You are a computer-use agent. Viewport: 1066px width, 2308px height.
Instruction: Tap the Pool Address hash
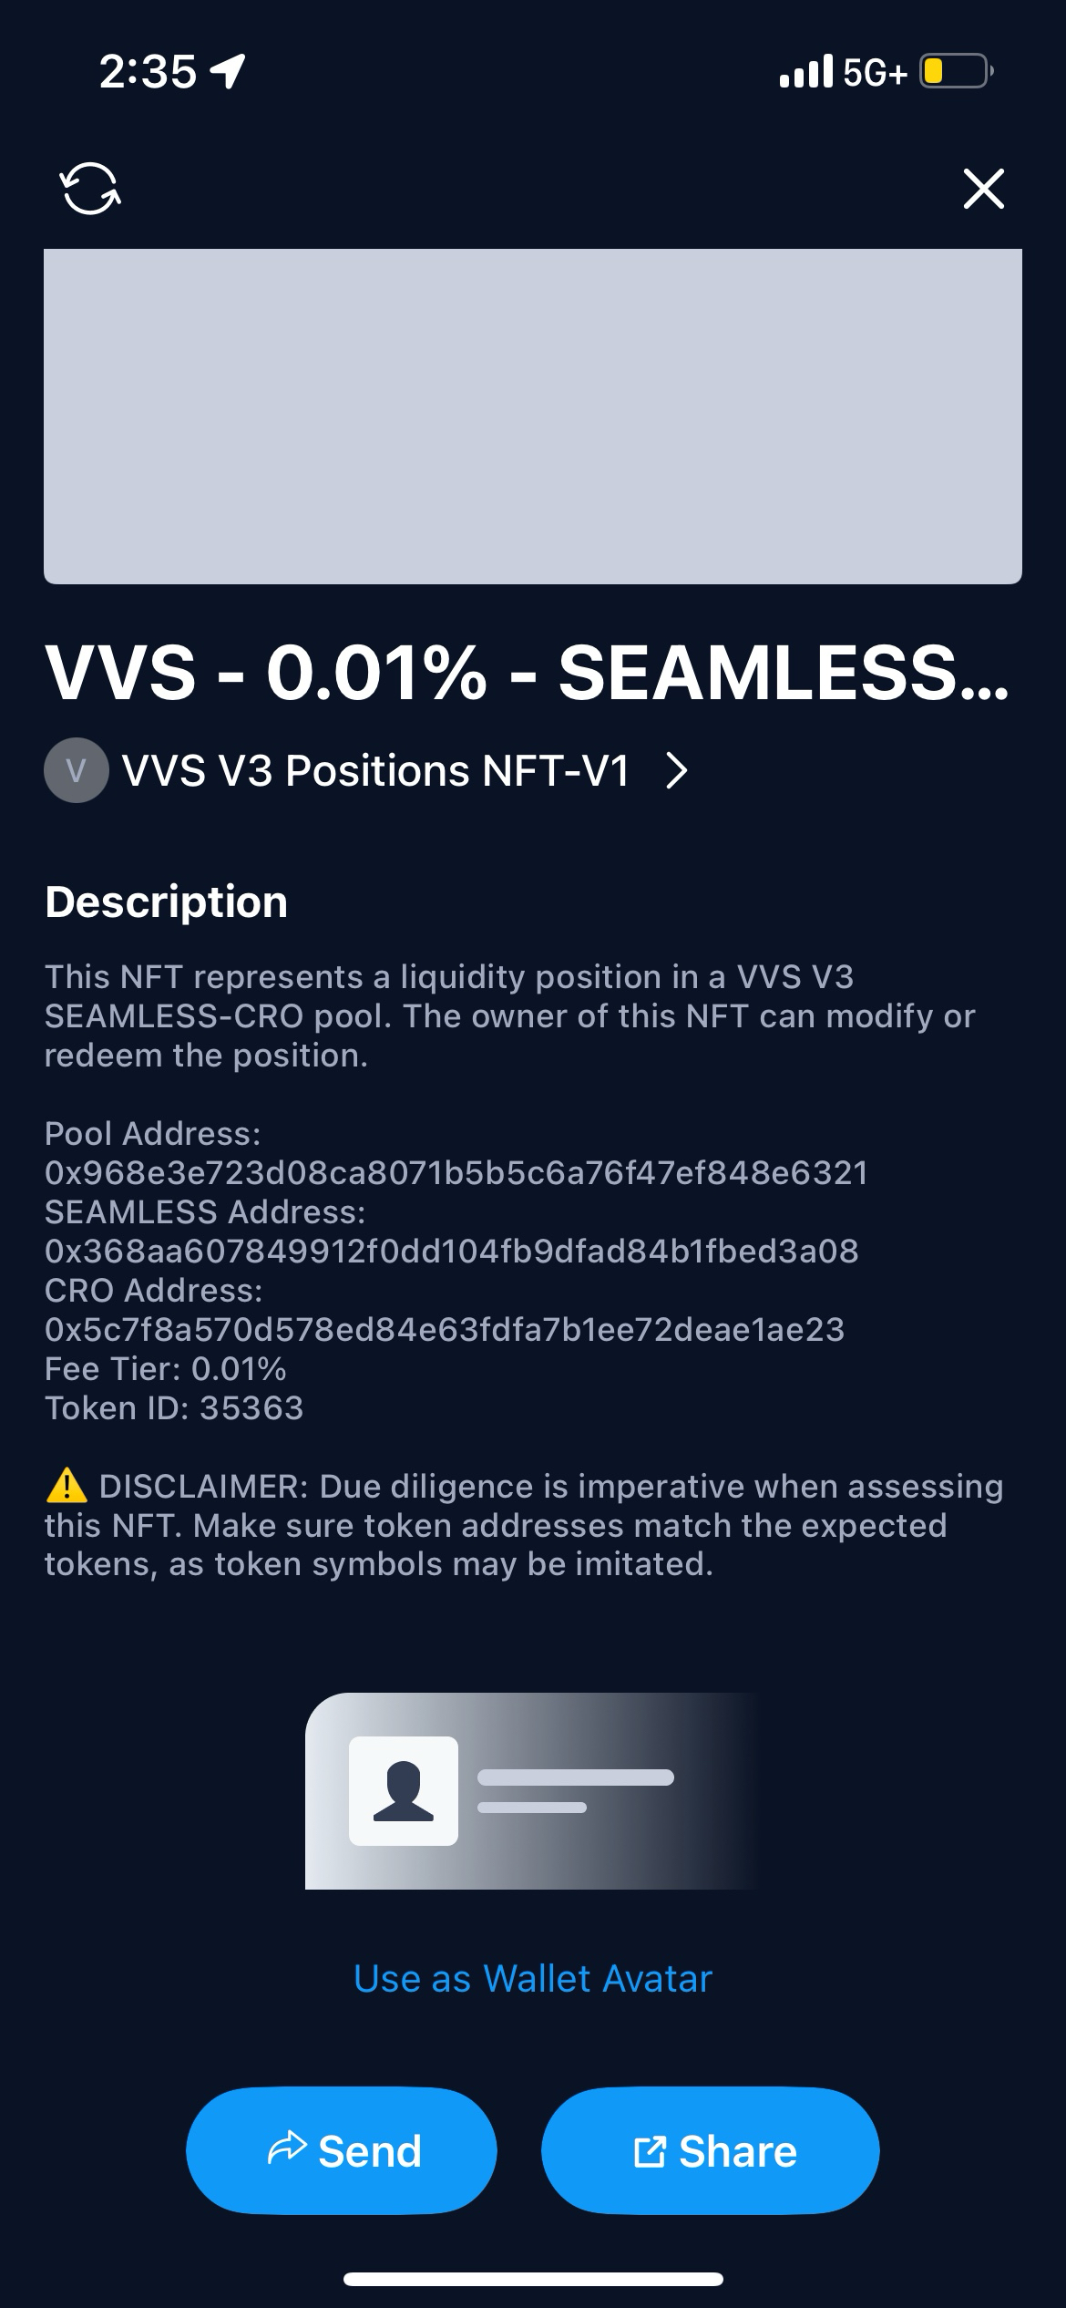click(x=456, y=1173)
